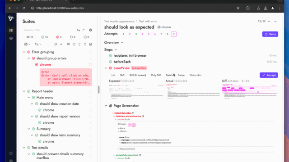Click the Retry button
The height and width of the screenshot is (162, 289).
coord(270,34)
